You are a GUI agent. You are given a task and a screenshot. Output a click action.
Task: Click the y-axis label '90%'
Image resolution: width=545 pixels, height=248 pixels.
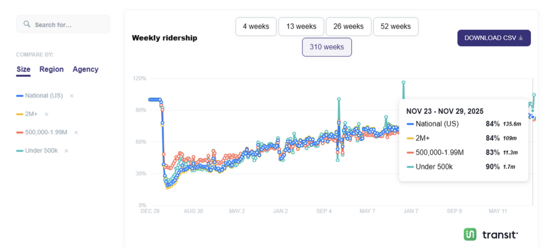click(x=141, y=110)
